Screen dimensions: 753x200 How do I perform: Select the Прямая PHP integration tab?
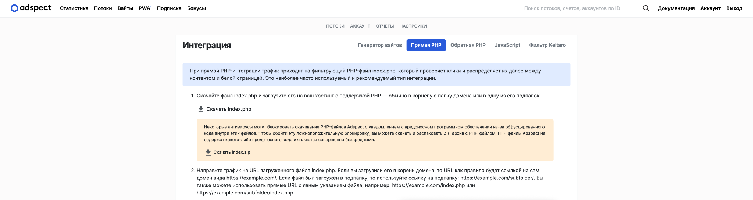click(426, 45)
